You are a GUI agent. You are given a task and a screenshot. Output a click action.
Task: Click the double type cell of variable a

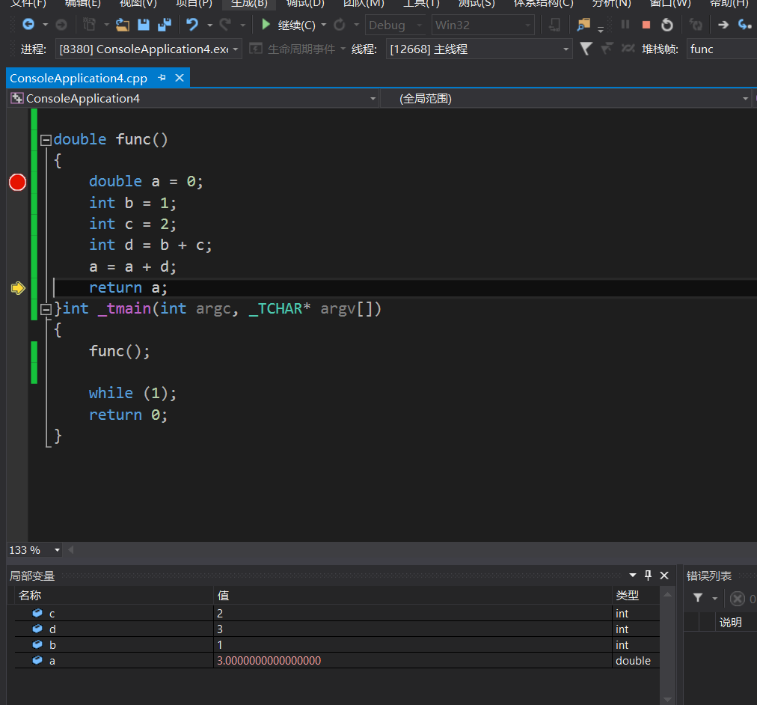633,661
